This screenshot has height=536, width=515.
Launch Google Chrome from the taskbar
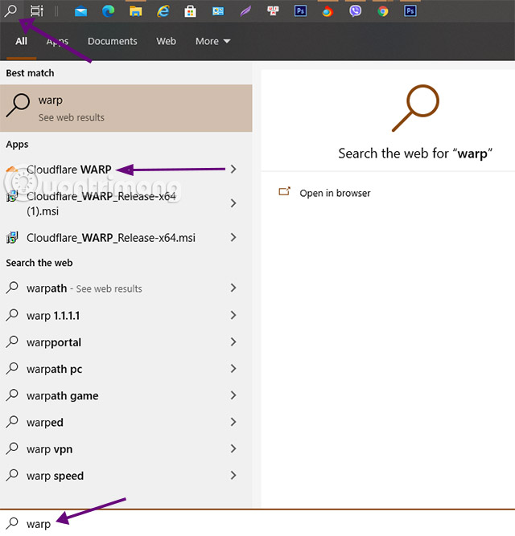[383, 11]
